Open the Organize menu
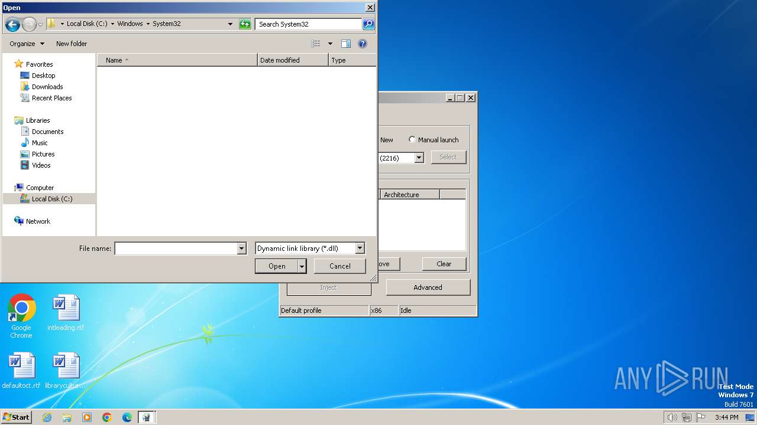This screenshot has width=757, height=425. pos(27,44)
